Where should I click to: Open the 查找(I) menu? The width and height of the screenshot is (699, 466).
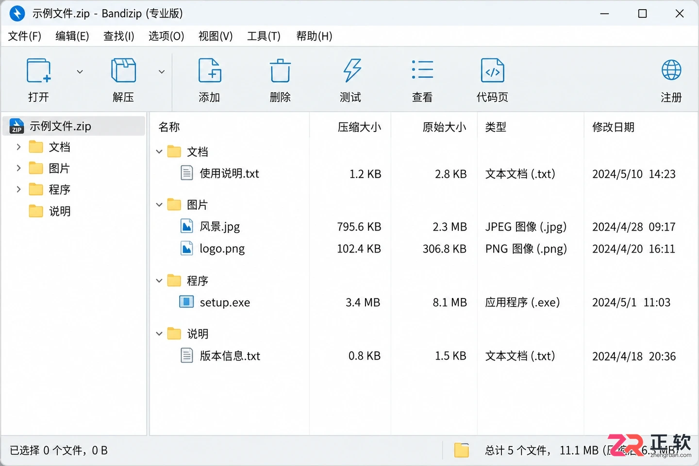click(x=119, y=36)
